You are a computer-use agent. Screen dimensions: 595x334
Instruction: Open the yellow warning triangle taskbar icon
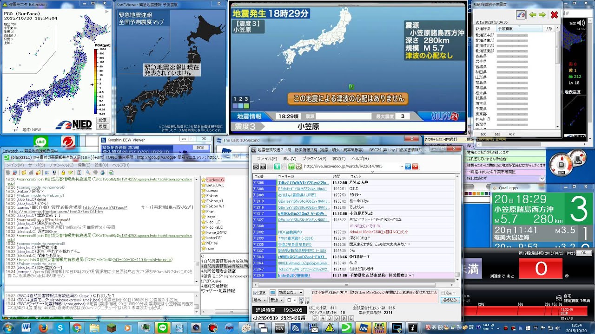tap(330, 328)
